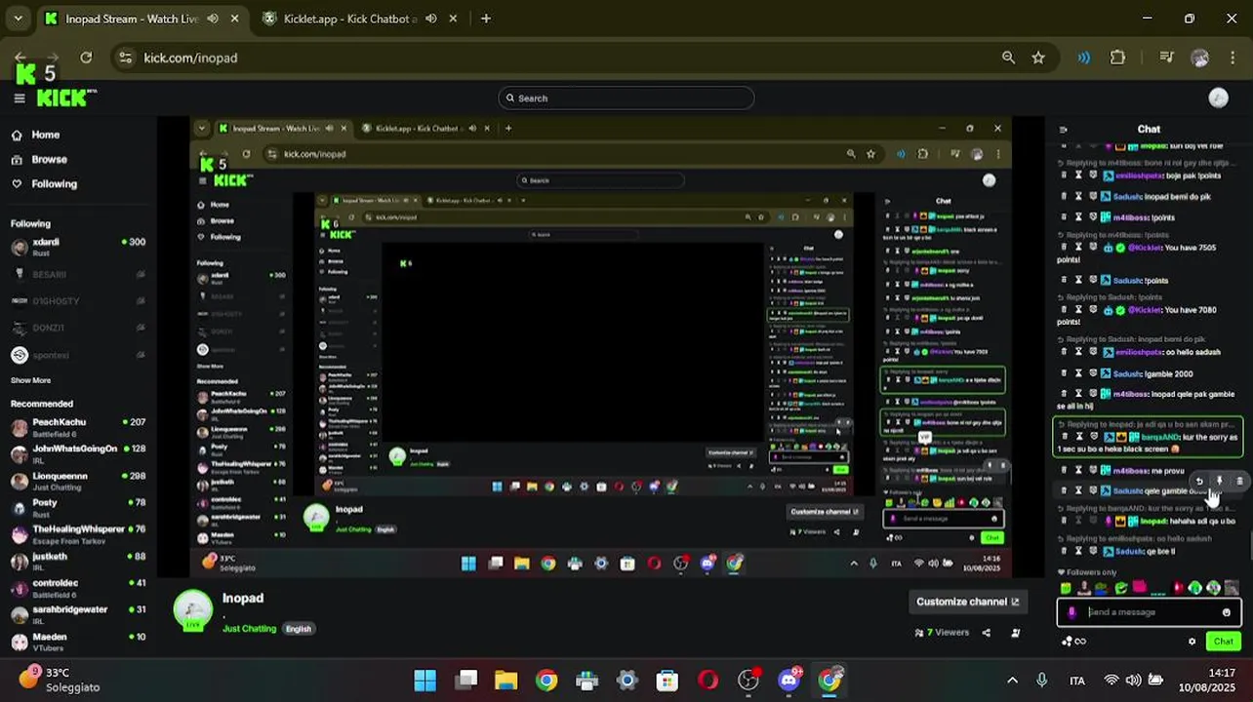Open recommended channel JohnWhatsGoingOn
The image size is (1253, 702).
[x=78, y=453]
